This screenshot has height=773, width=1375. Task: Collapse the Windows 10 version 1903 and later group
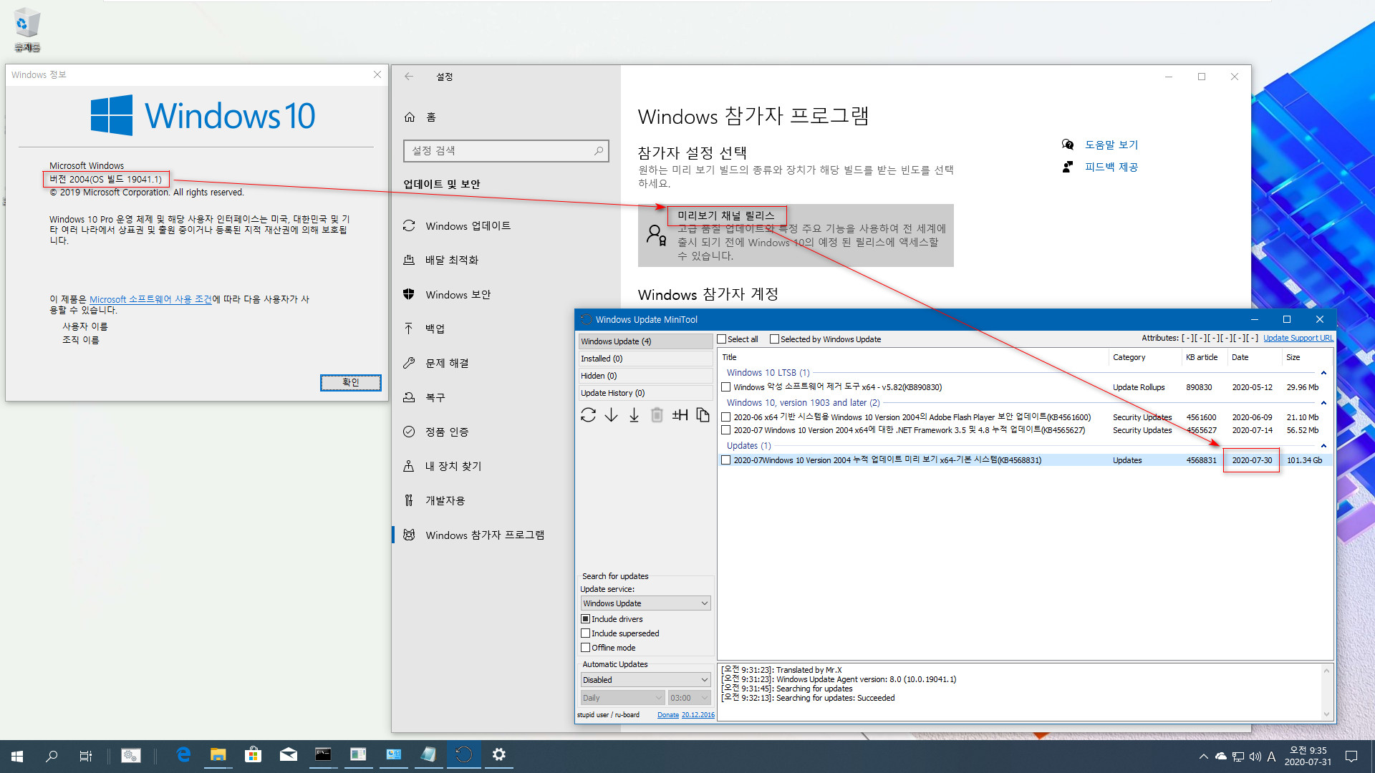1323,403
